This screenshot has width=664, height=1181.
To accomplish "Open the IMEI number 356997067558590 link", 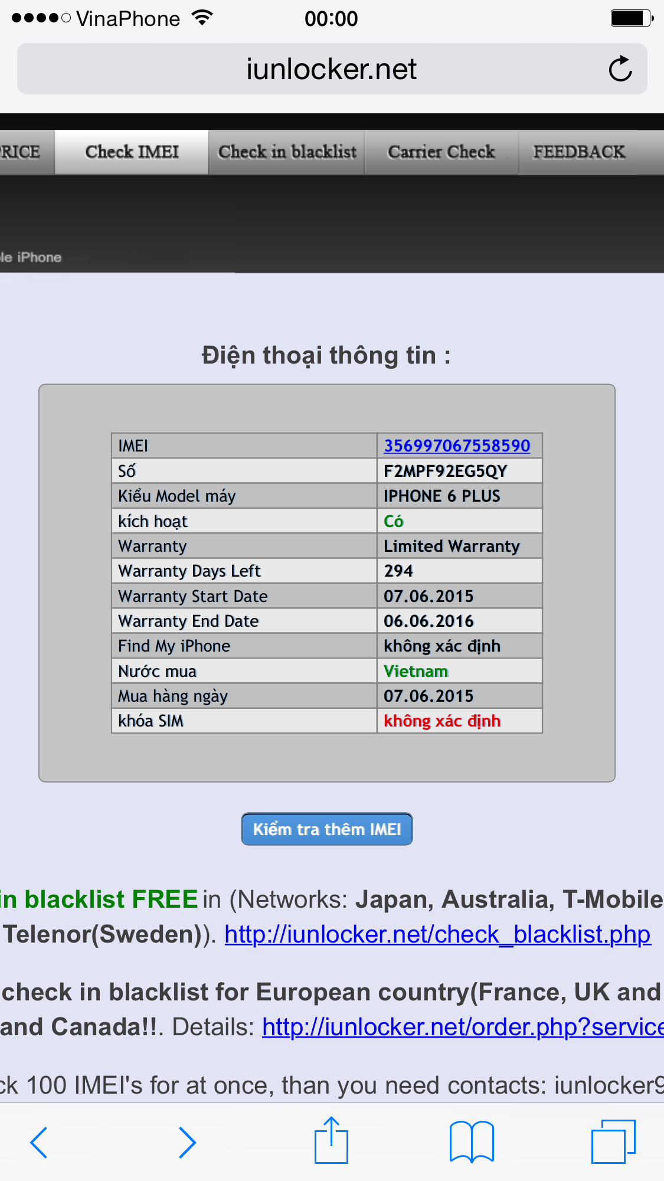I will [x=457, y=446].
